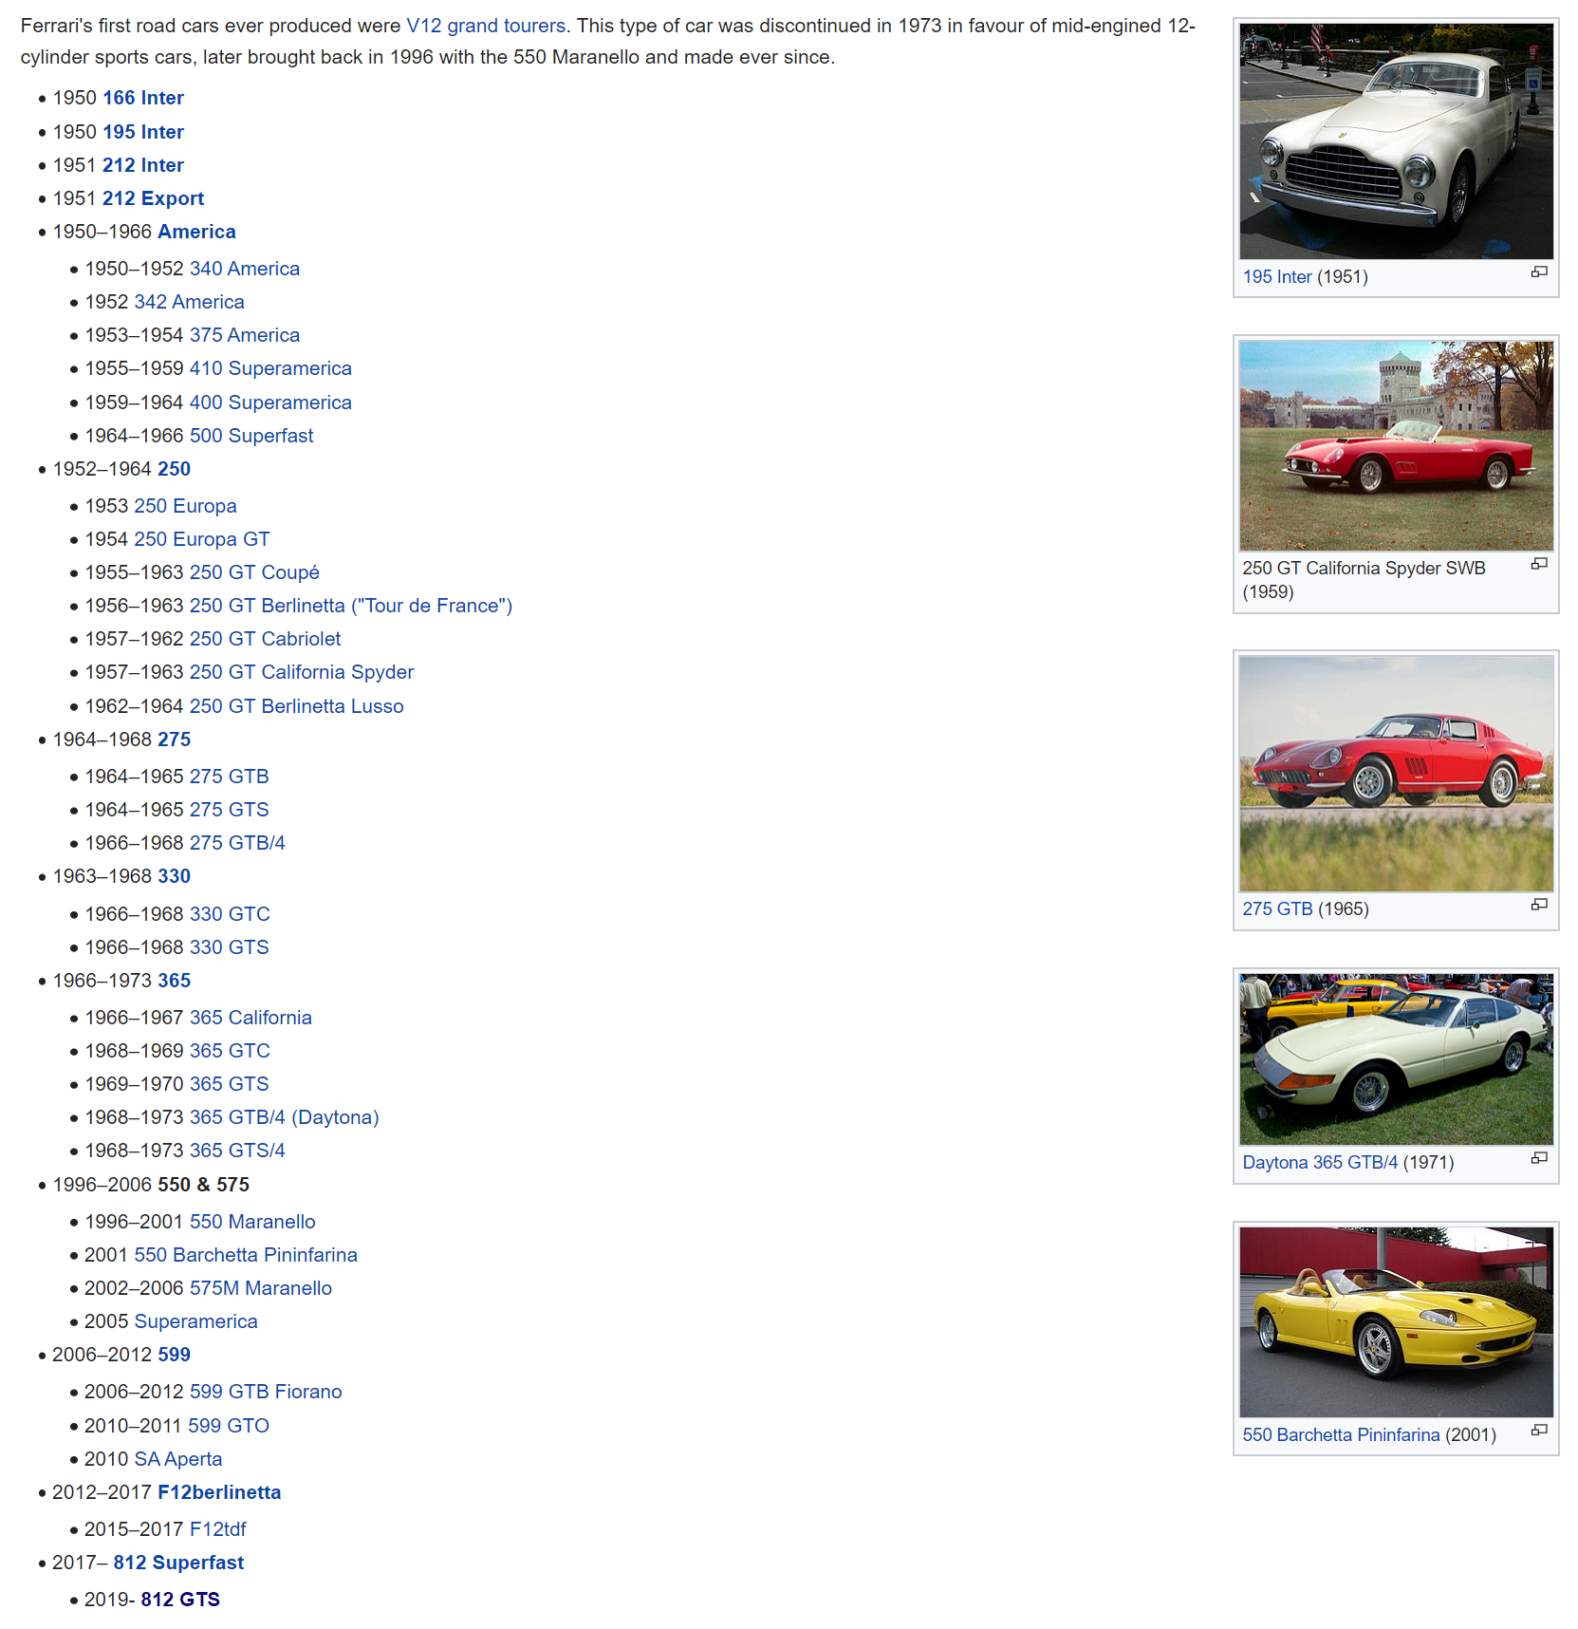1578x1629 pixels.
Task: Enlarge the 195 Inter image via magnify icon
Action: tap(1539, 272)
